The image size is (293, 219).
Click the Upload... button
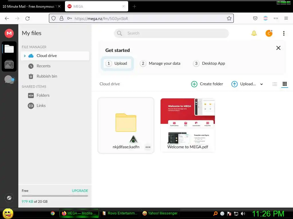tap(243, 84)
